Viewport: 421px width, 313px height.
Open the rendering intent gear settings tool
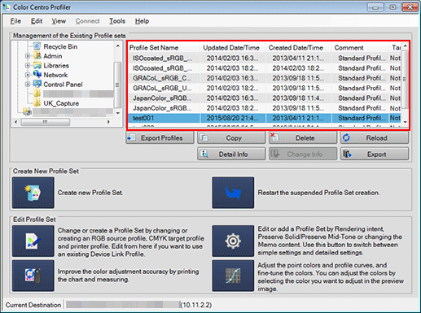click(x=233, y=241)
